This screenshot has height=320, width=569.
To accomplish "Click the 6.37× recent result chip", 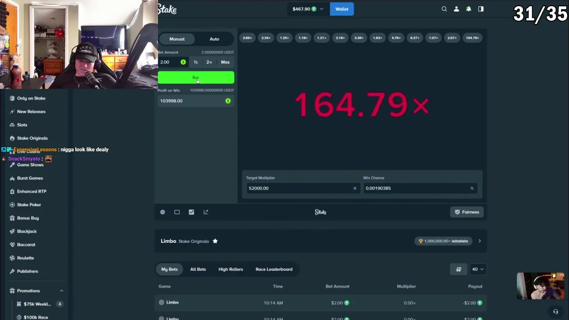I will [415, 38].
